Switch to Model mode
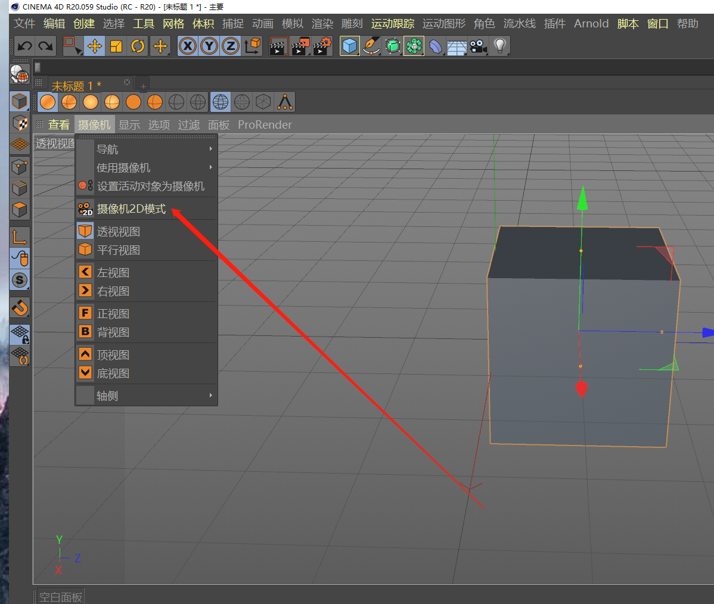This screenshot has width=714, height=604. tap(20, 101)
